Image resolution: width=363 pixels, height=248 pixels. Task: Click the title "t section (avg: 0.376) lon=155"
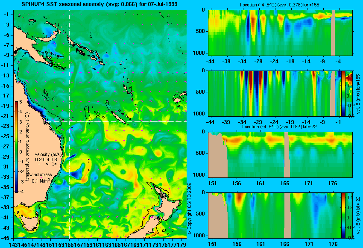click(x=279, y=5)
